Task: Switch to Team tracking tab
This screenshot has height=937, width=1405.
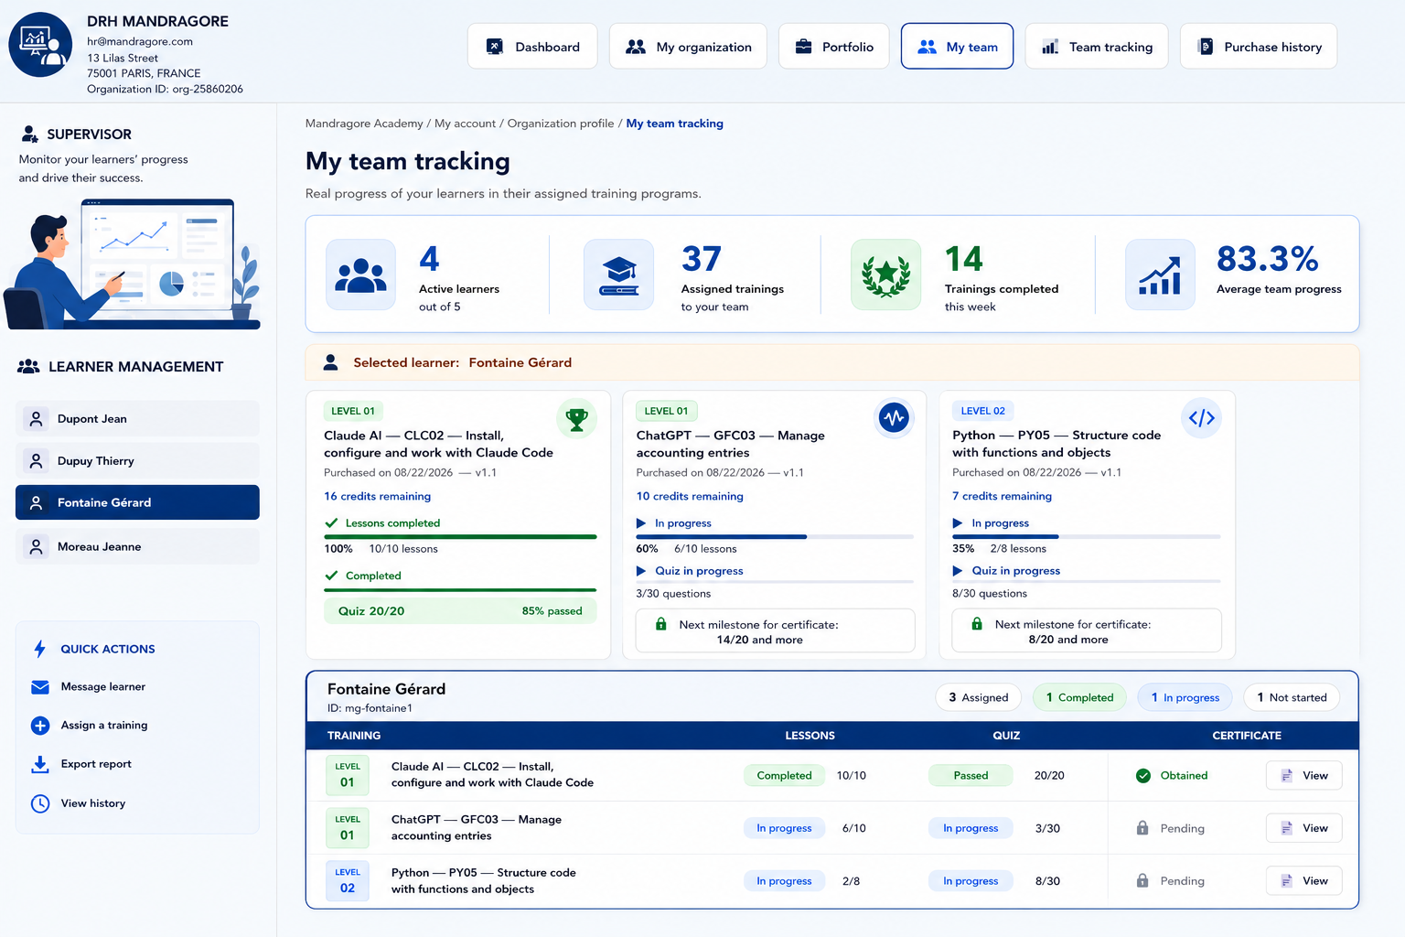Action: (1097, 47)
